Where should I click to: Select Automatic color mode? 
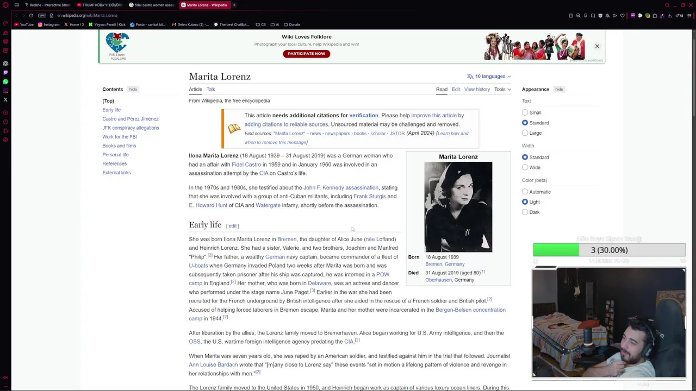[525, 192]
